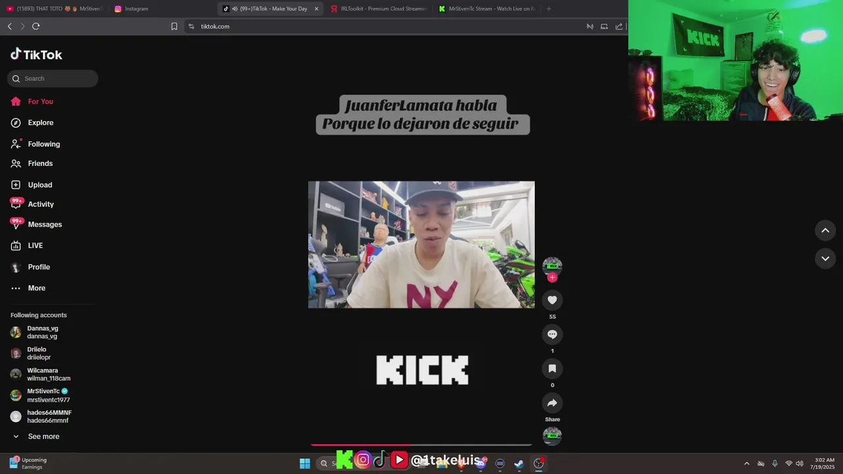Open the video comments

(x=552, y=334)
